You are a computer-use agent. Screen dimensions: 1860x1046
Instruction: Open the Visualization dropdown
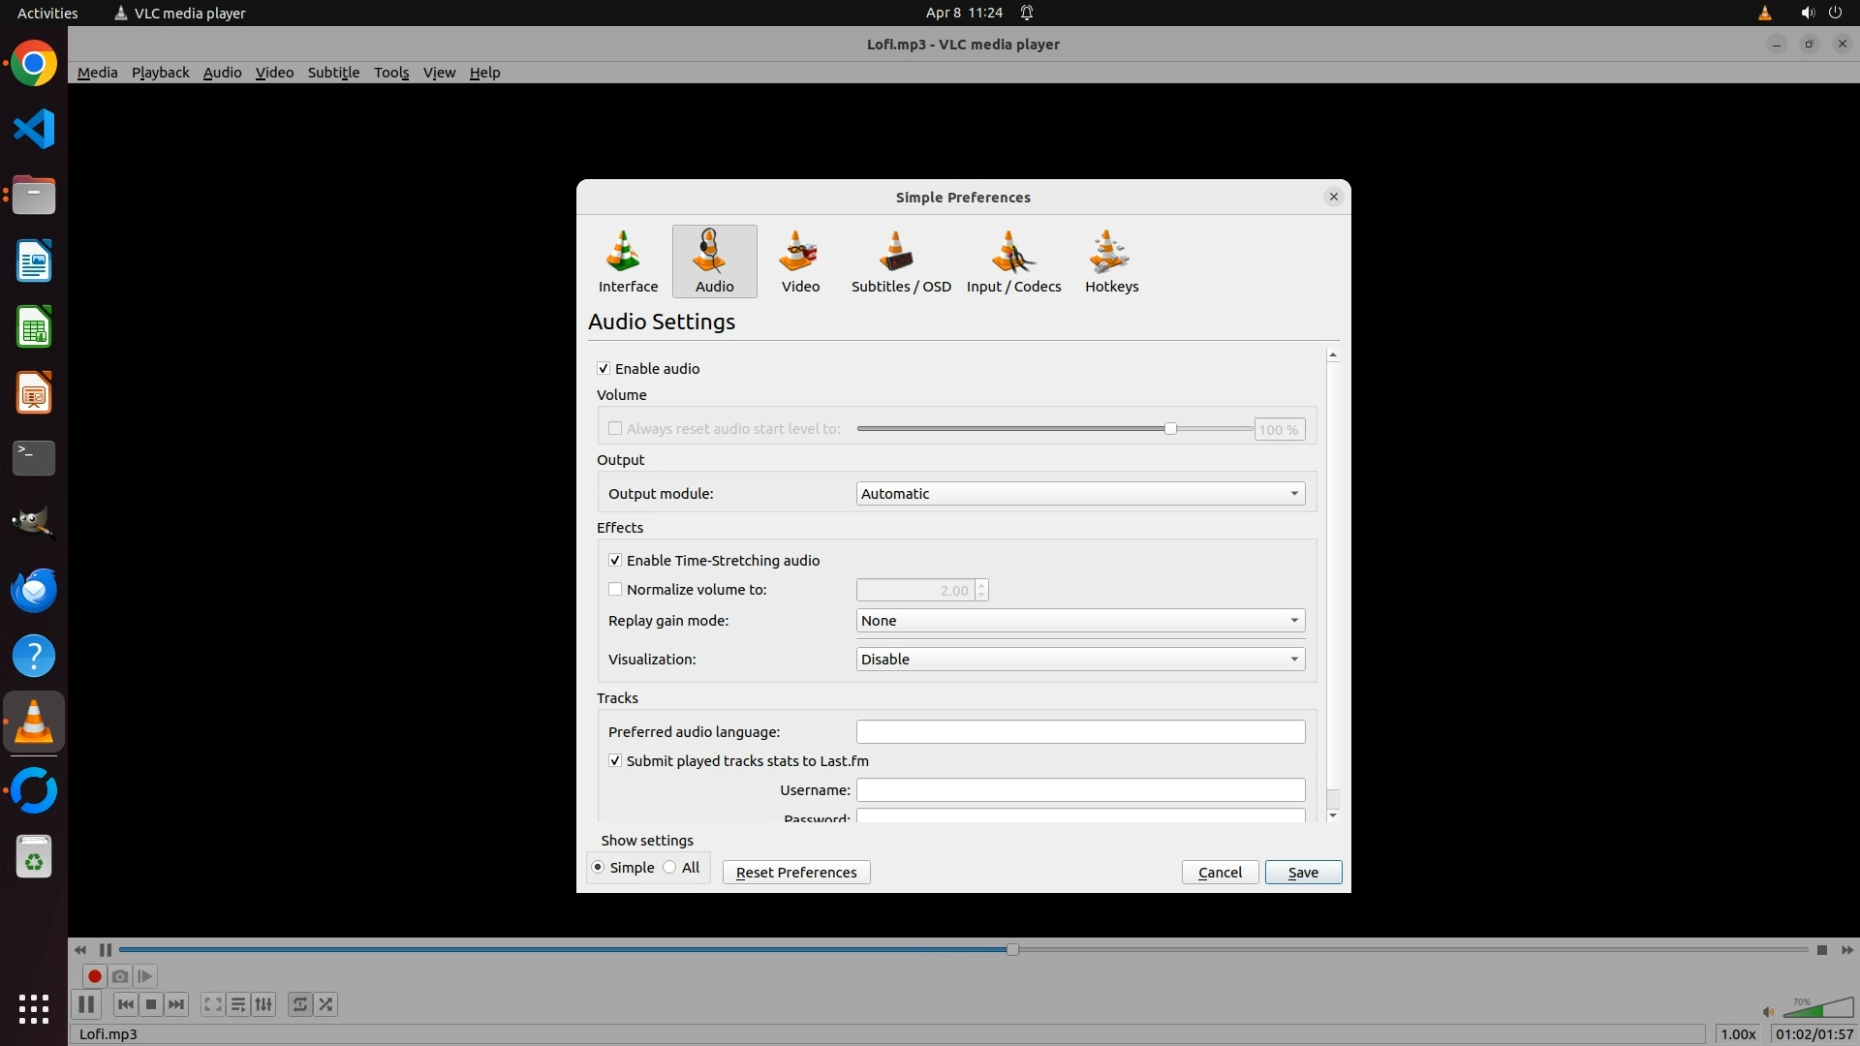coord(1080,660)
